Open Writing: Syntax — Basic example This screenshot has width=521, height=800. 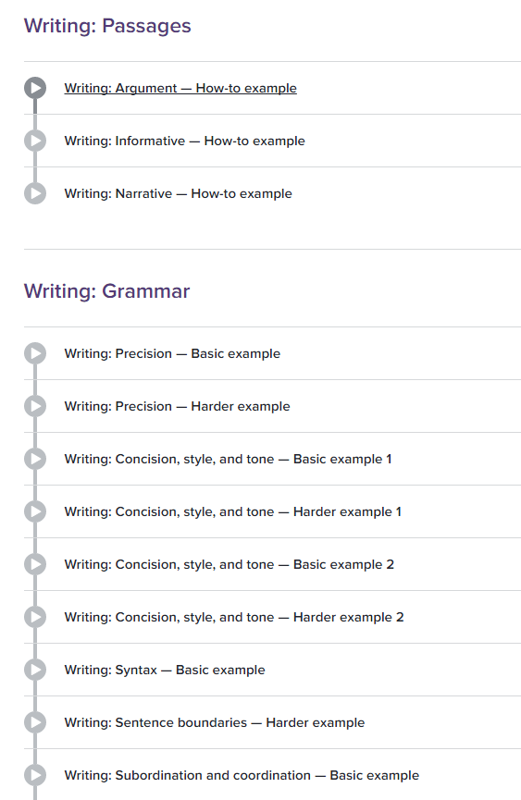165,670
